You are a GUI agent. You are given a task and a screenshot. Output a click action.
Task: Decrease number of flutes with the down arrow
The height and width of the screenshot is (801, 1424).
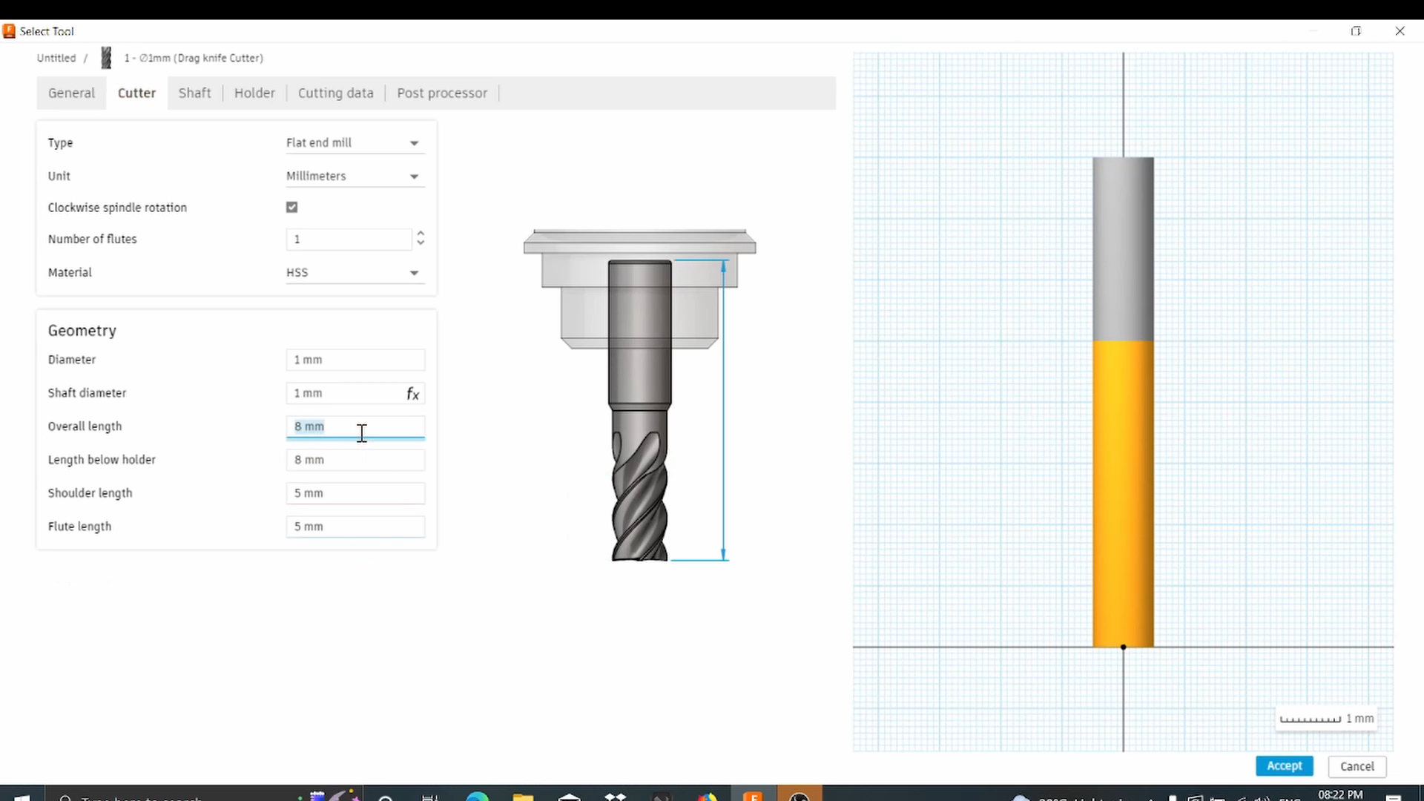tap(420, 244)
